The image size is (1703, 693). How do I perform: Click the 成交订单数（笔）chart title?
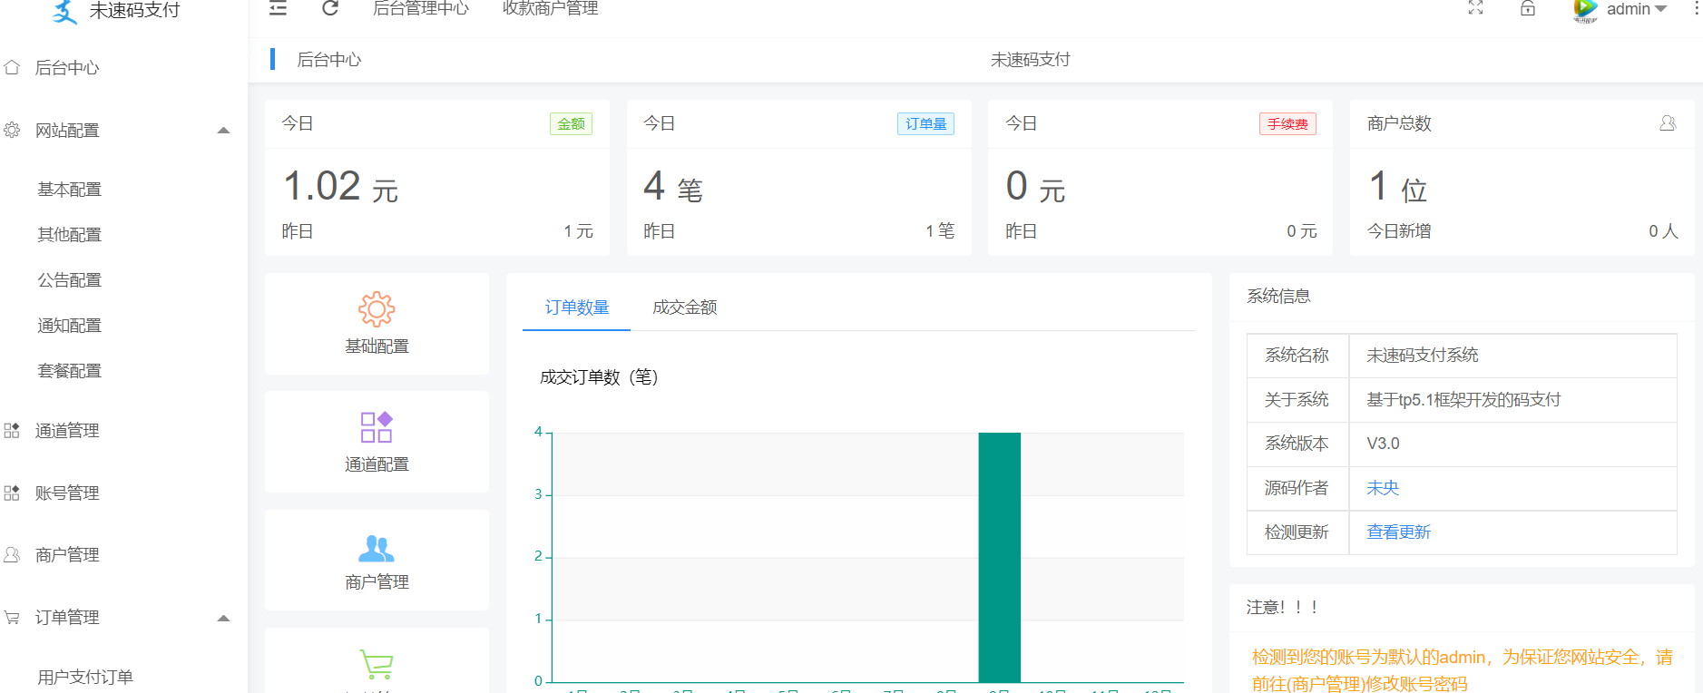point(599,377)
